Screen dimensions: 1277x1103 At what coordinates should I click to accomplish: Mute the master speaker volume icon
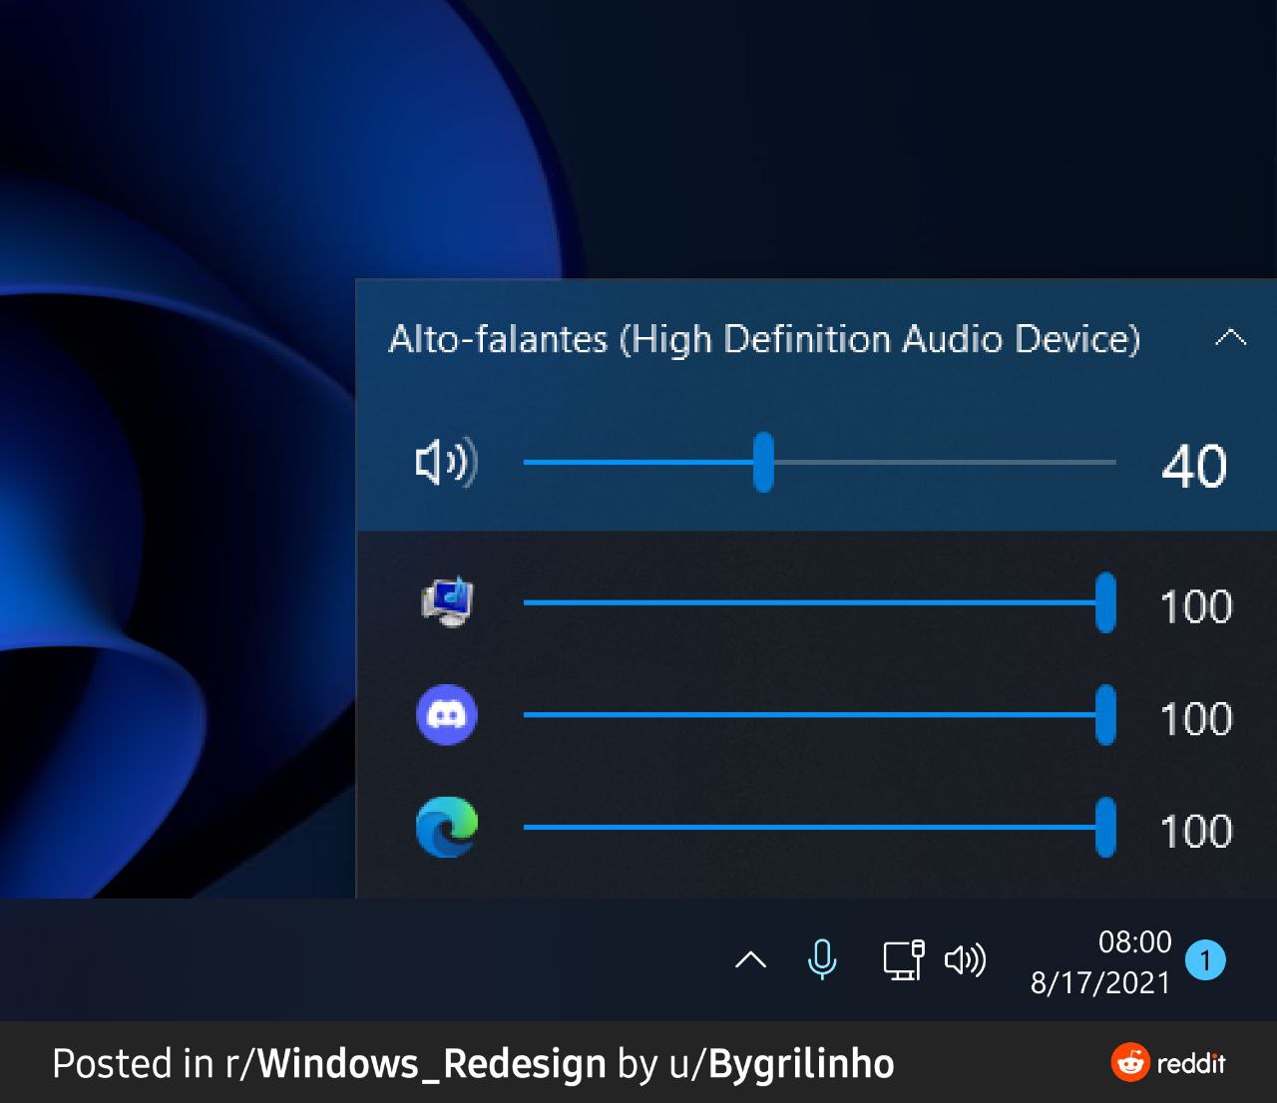(x=446, y=463)
